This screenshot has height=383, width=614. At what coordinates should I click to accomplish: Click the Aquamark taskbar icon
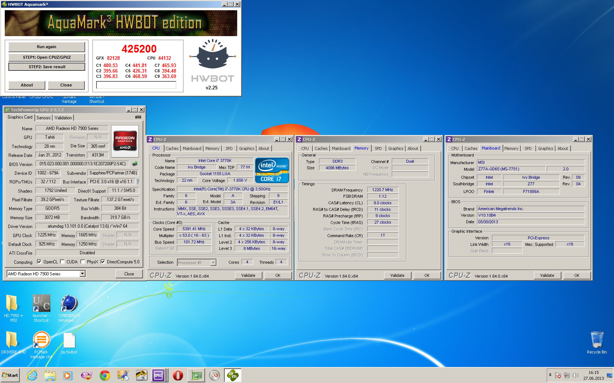[233, 375]
